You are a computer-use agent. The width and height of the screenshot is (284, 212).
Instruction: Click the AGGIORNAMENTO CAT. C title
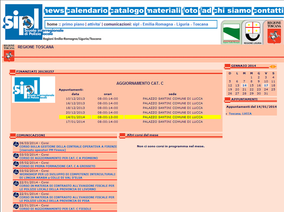[x=140, y=83]
